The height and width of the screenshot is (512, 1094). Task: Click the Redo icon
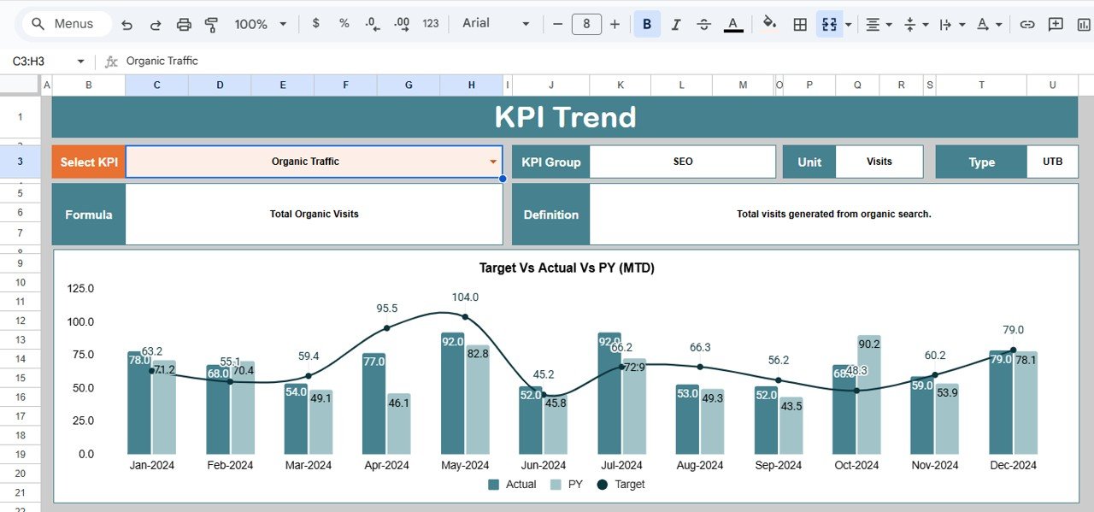[156, 25]
